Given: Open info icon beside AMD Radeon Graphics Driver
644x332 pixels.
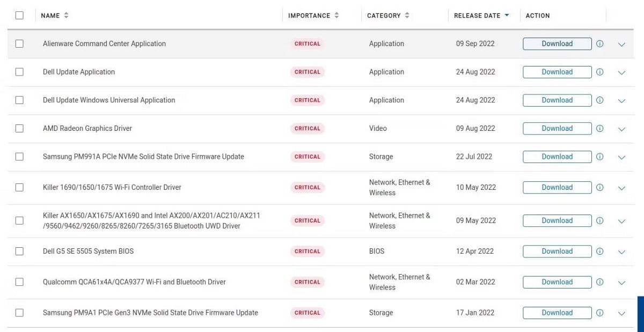Looking at the screenshot, I should (x=599, y=129).
